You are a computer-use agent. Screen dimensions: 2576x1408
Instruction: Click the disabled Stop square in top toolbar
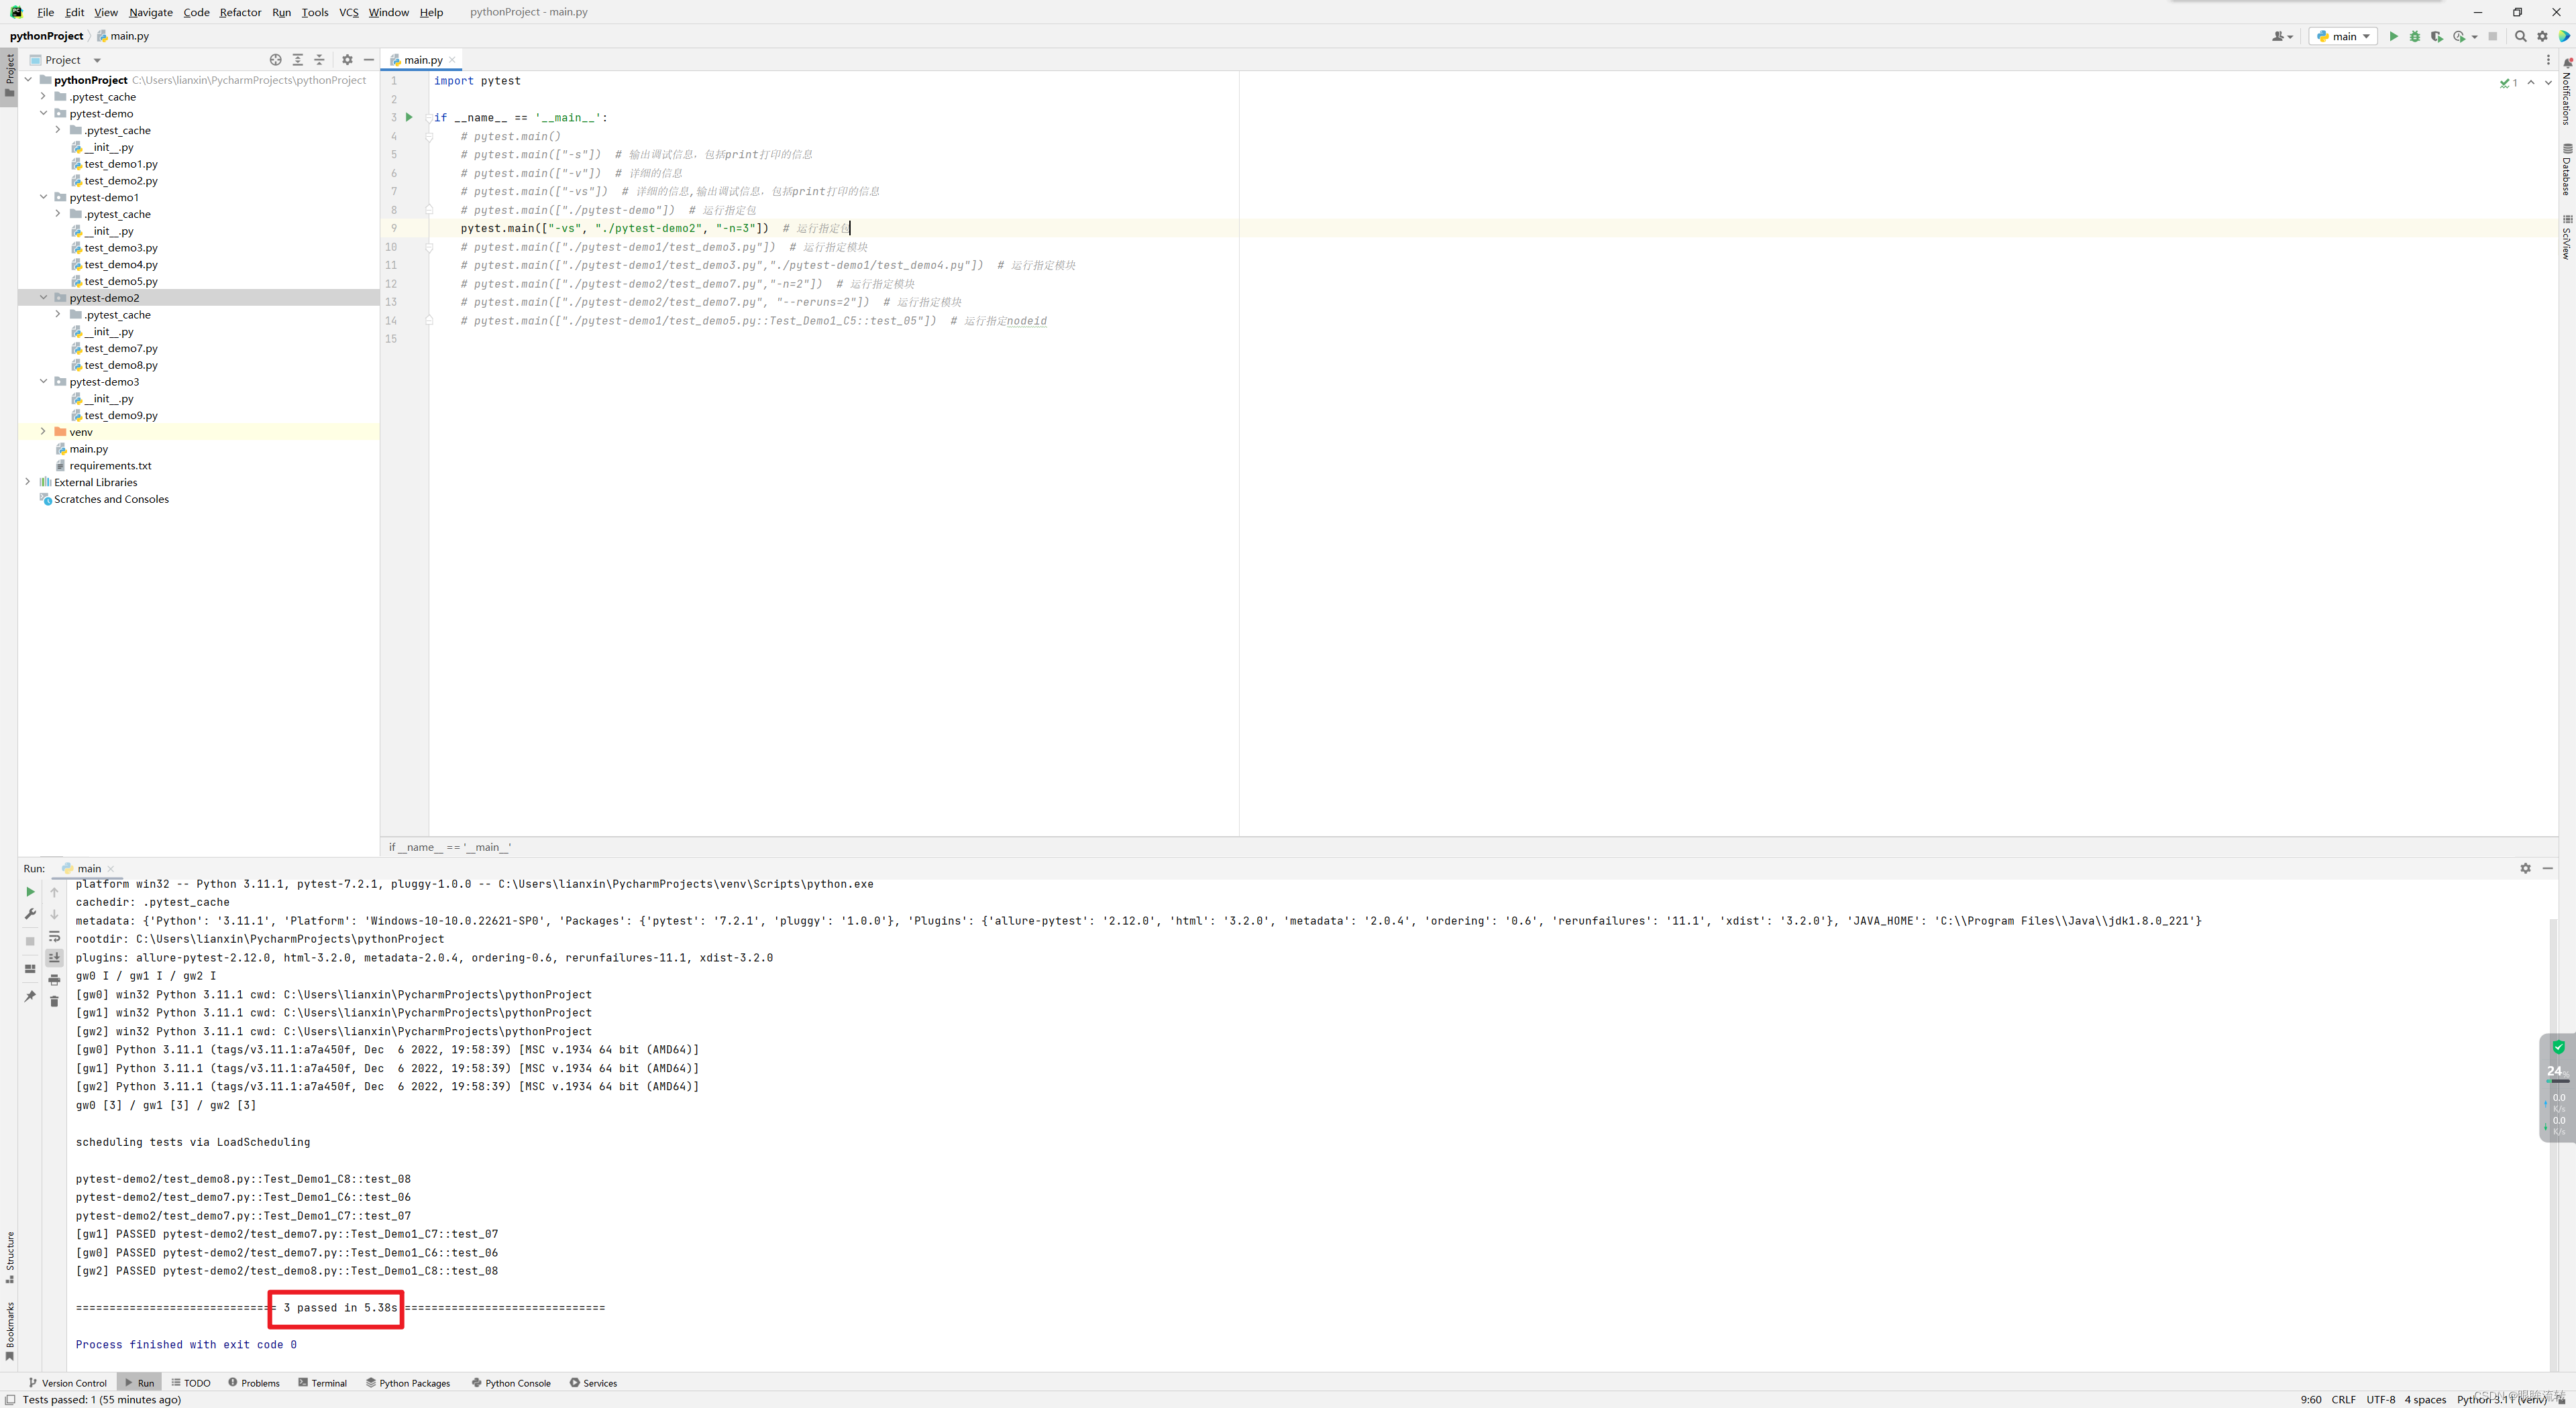tap(2493, 36)
